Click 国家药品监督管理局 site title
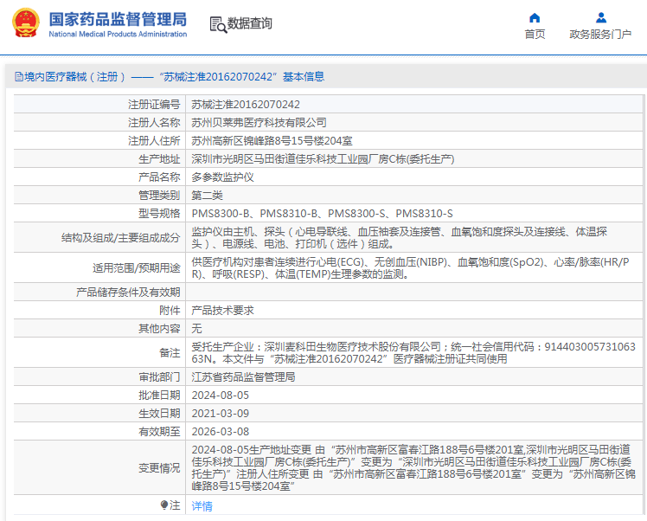647x521 pixels. tap(118, 19)
